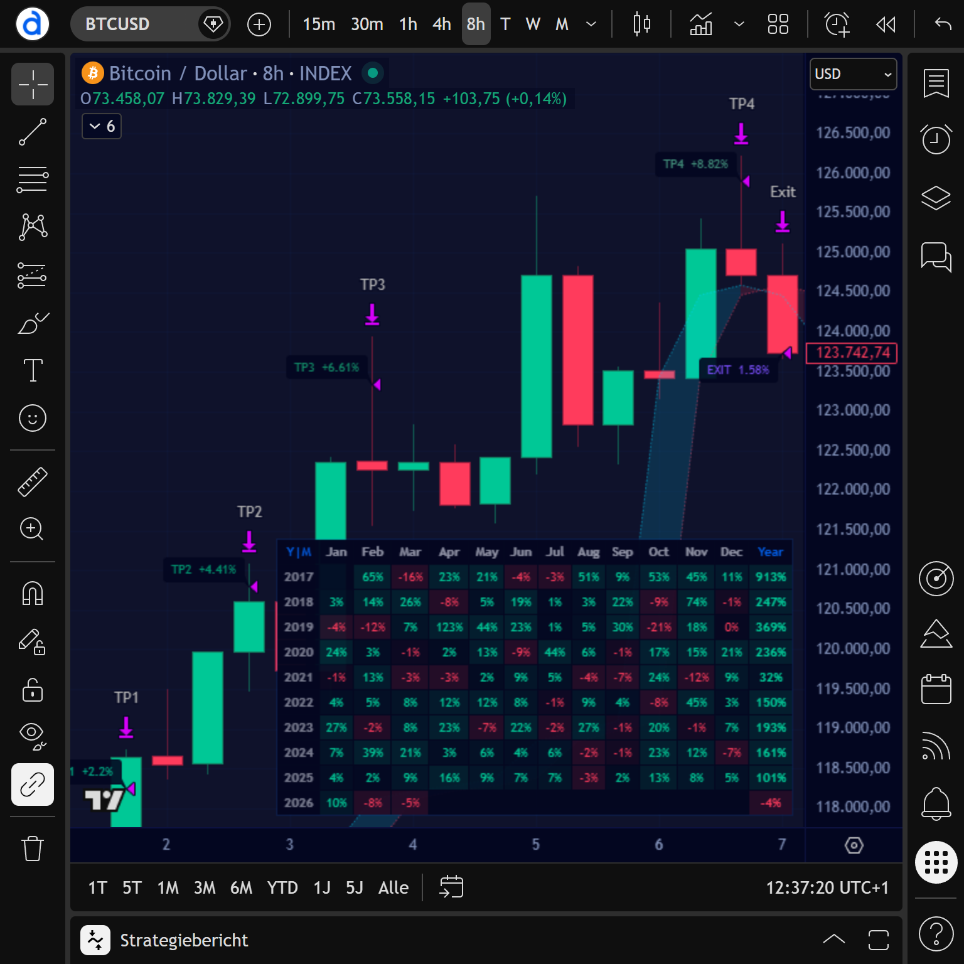Screen dimensions: 964x964
Task: Hide all drawings with eye icon
Action: coord(33,736)
